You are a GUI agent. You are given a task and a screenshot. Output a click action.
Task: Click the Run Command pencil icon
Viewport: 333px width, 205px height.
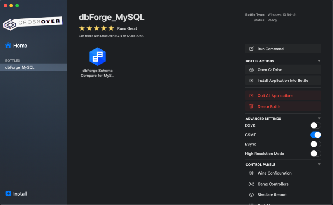tap(251, 49)
